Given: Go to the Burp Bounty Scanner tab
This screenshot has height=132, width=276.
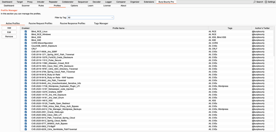Looking at the screenshot, I should pos(26,6).
